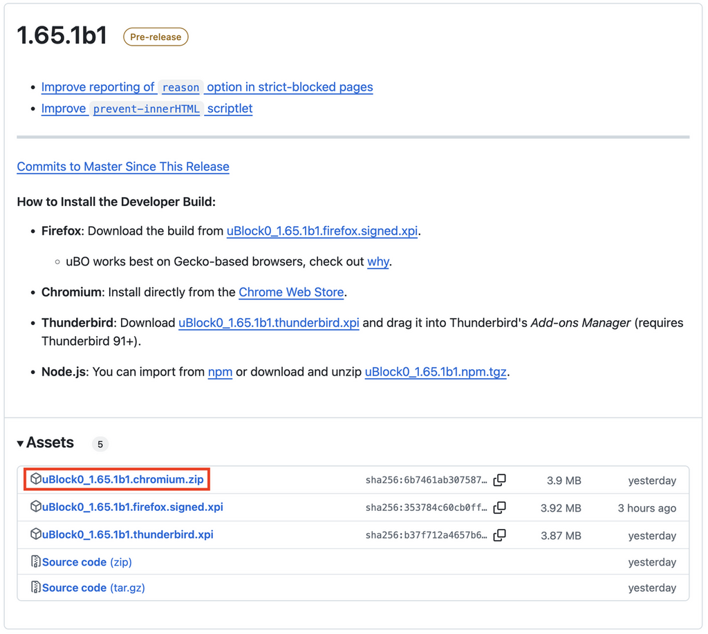Viewport: 708px width, 634px height.
Task: Download Source code (zip)
Action: point(86,561)
